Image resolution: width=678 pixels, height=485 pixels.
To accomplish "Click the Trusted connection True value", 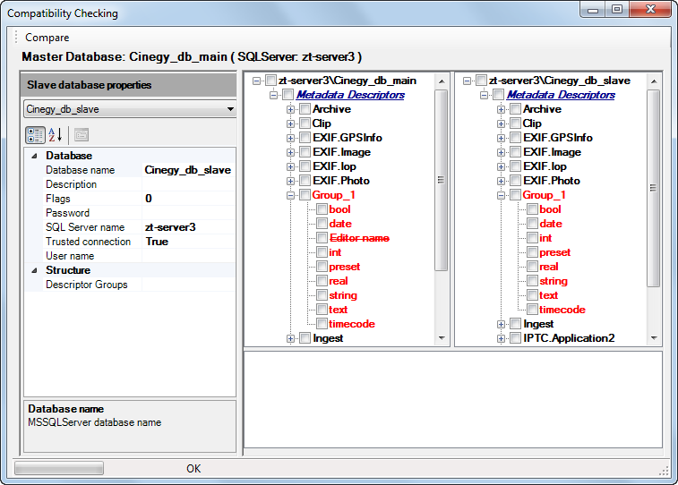I will (188, 242).
